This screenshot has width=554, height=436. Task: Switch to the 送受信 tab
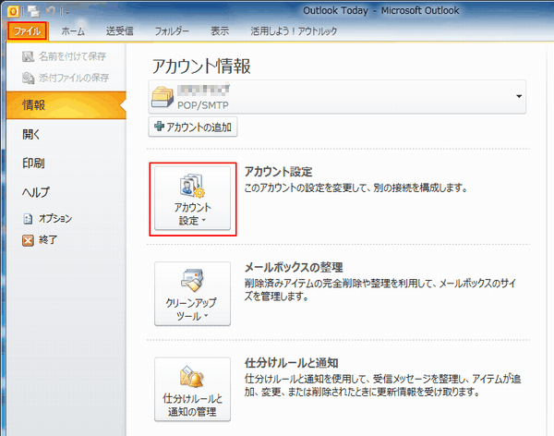coord(120,31)
